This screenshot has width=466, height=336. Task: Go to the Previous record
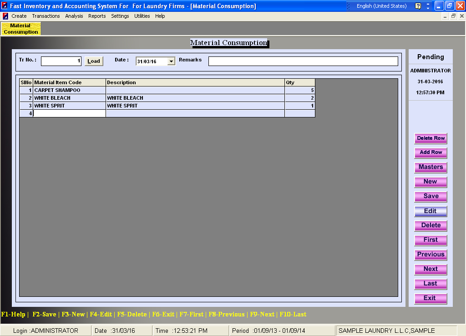point(431,255)
